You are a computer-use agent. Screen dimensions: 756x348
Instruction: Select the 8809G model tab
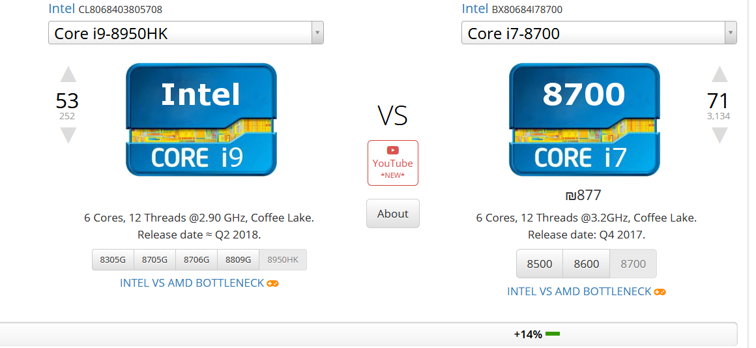tap(238, 260)
